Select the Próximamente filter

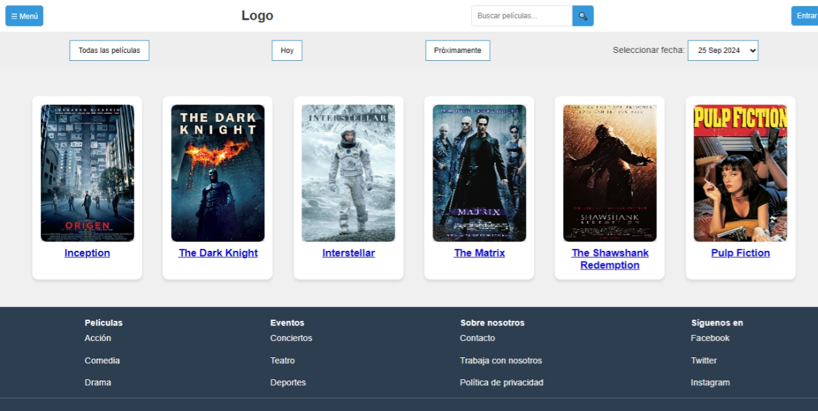tap(457, 50)
